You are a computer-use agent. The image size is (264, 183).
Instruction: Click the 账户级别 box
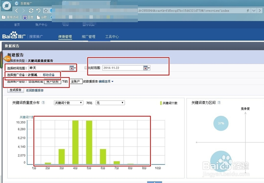(x=52, y=82)
